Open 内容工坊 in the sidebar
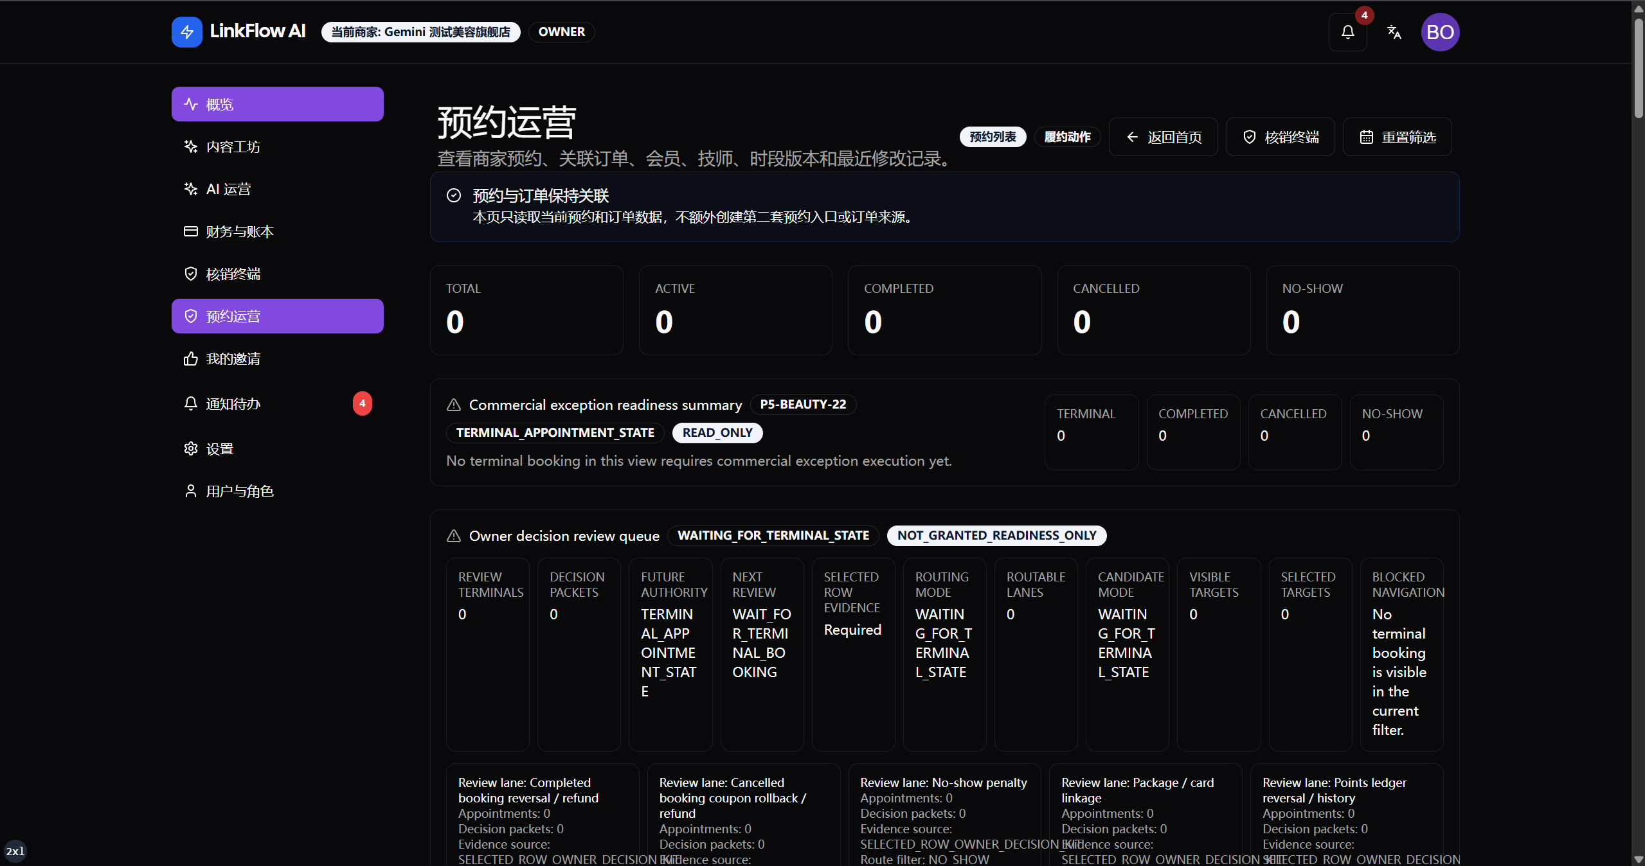1645x866 pixels. [x=278, y=146]
